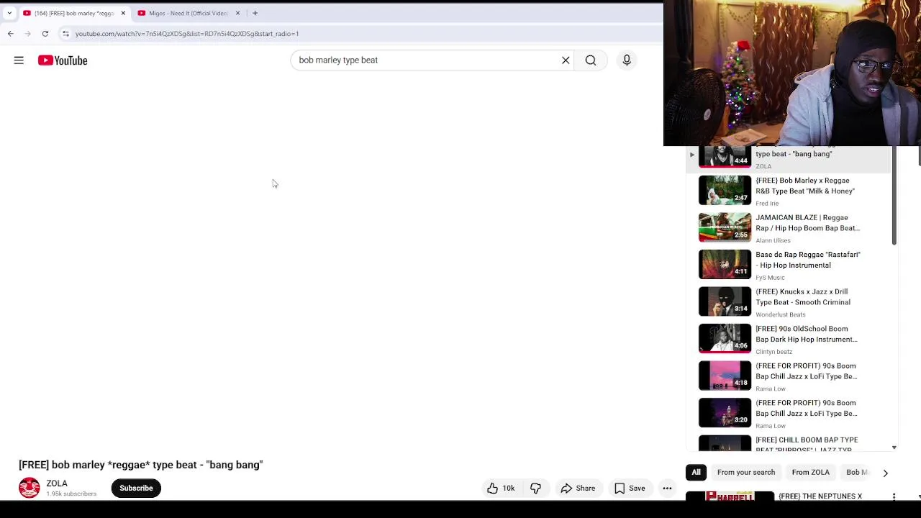921x518 pixels.
Task: Click the FyS Music channel name
Action: click(x=770, y=278)
